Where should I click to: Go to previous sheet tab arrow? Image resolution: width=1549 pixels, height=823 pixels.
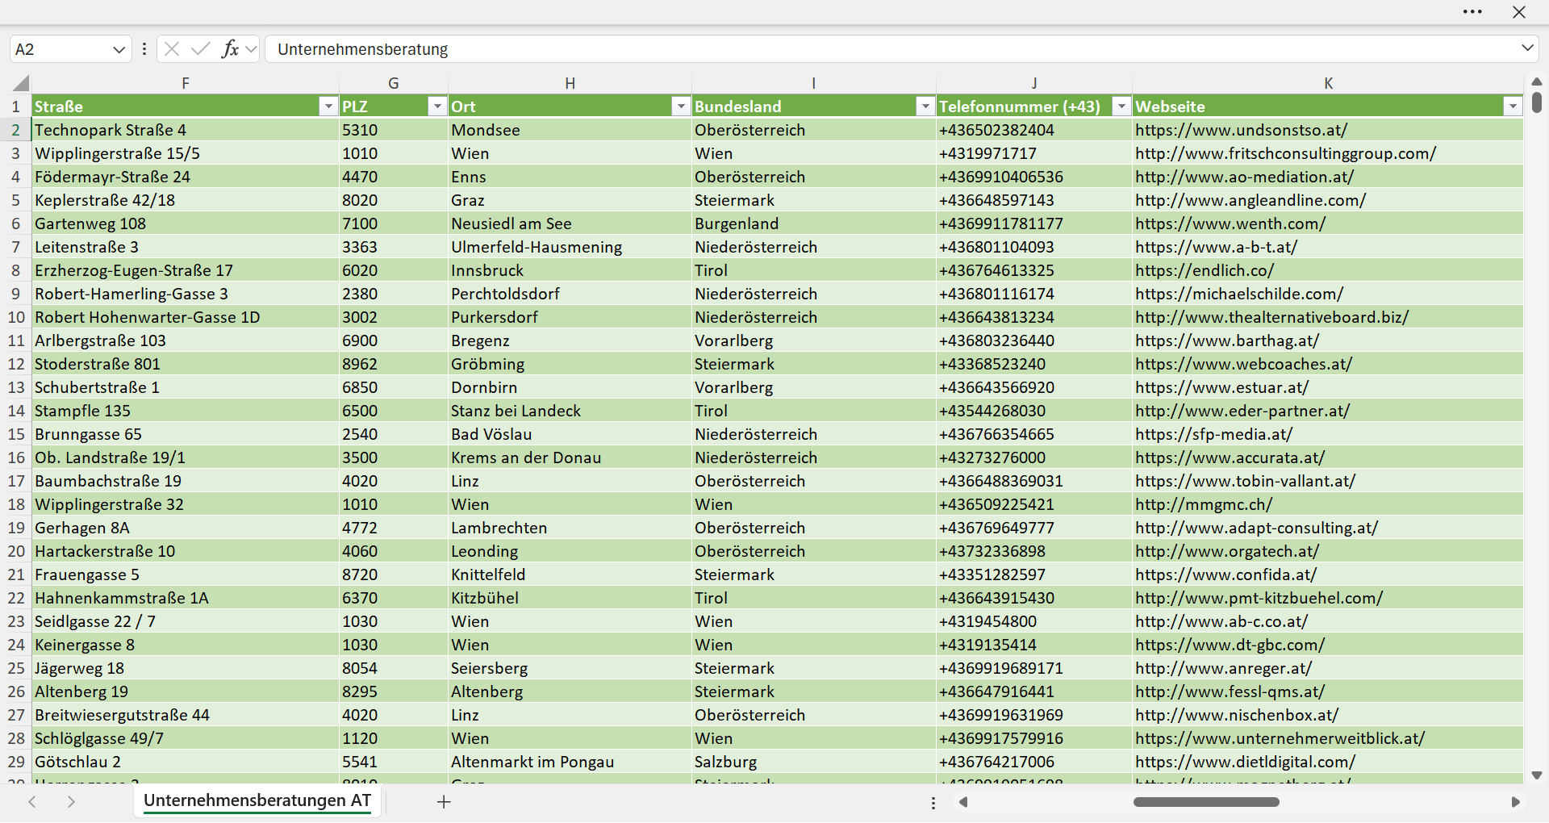(32, 802)
